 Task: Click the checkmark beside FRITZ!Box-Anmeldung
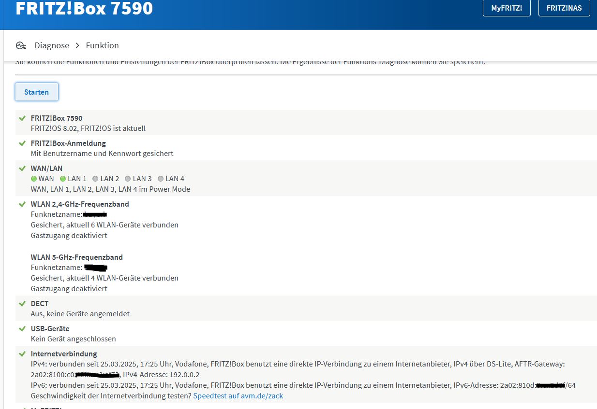pyautogui.click(x=22, y=143)
